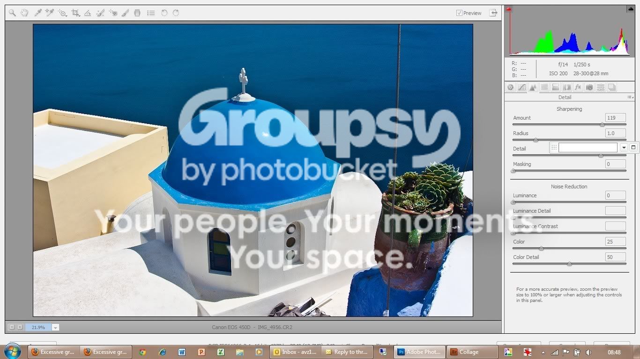The image size is (640, 359).
Task: Toggle full screen mode icon
Action: click(493, 13)
